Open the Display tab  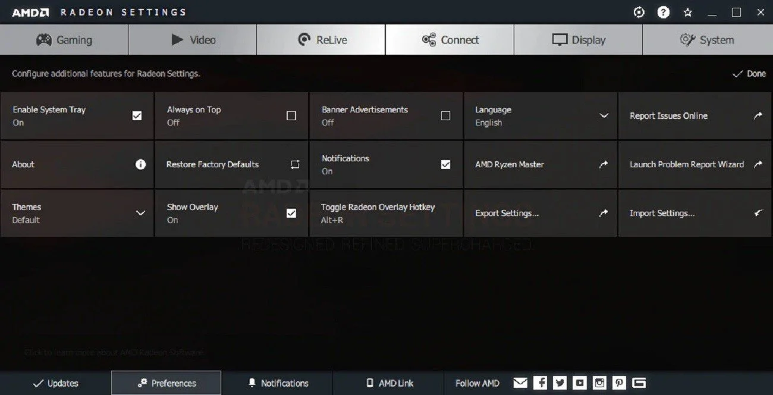(x=578, y=40)
